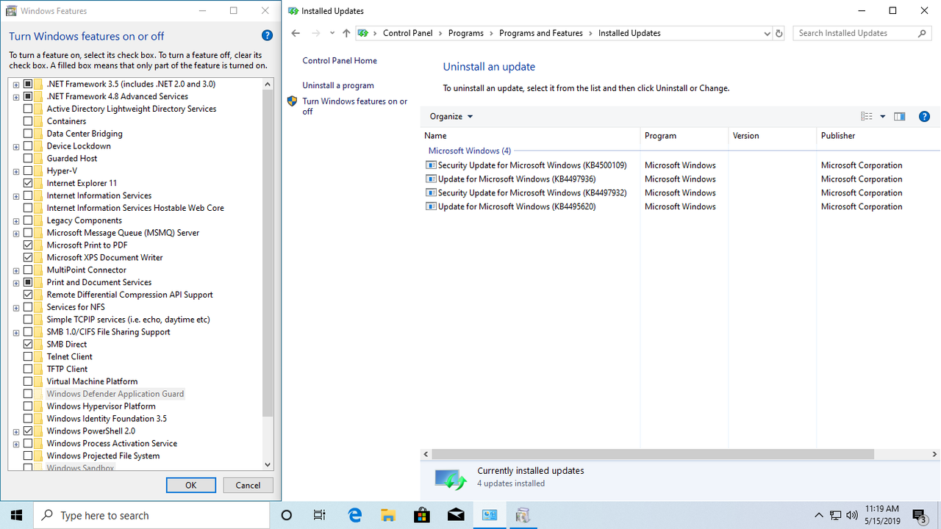Viewport: 941px width, 529px height.
Task: Click the KB4497932 update icon
Action: point(432,192)
